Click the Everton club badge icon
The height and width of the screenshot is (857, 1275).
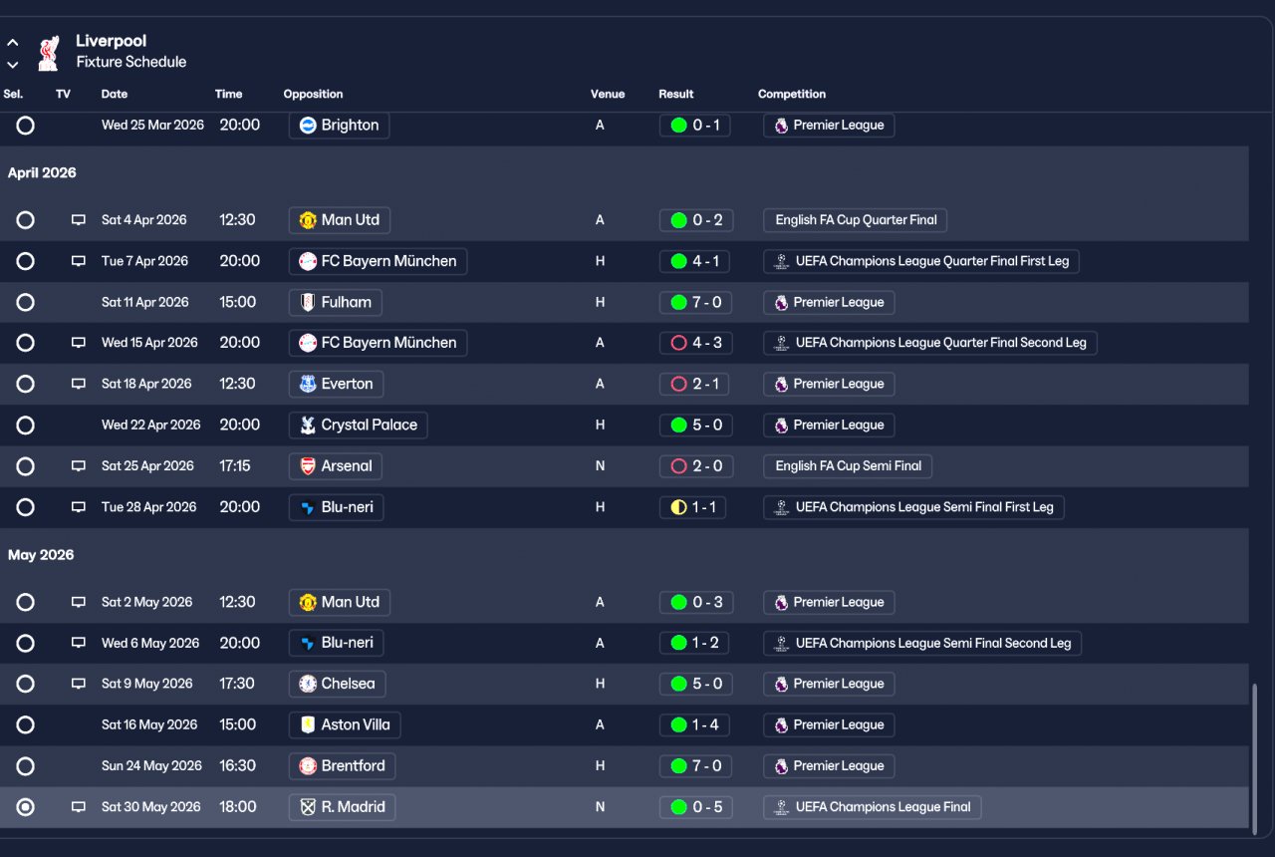point(308,384)
